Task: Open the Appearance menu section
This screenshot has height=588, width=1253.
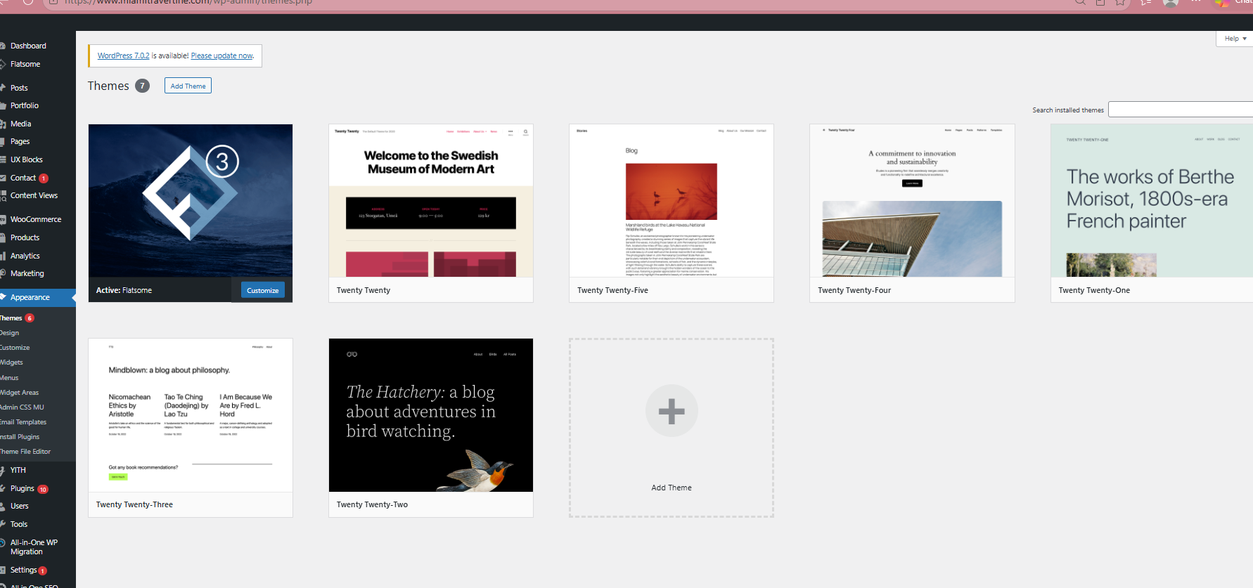Action: click(30, 297)
